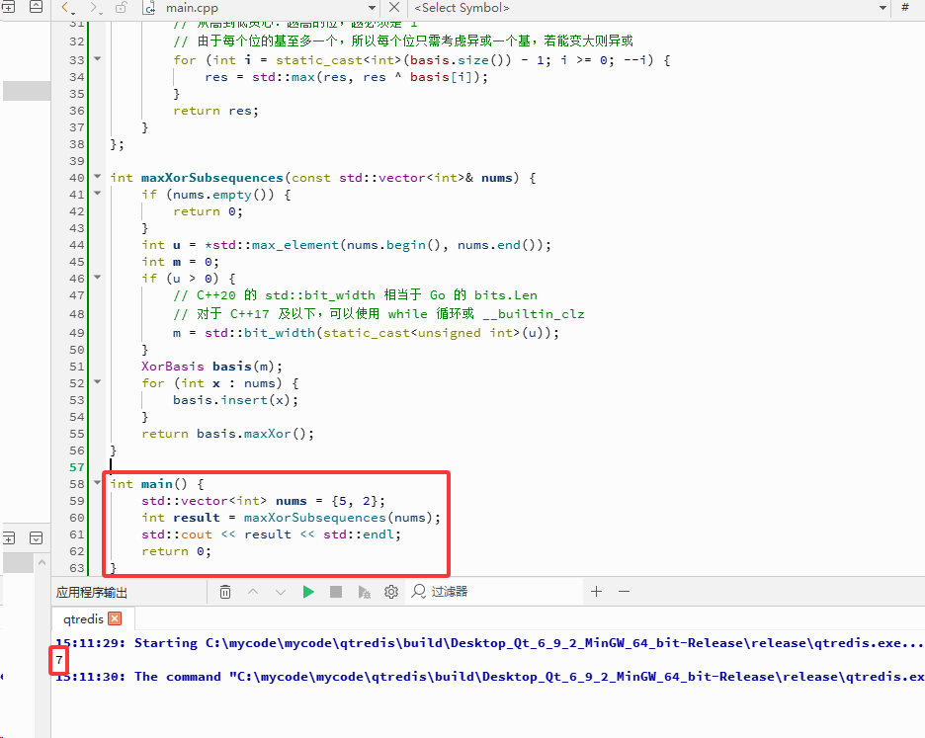Click XorBasis type on line 51
The height and width of the screenshot is (738, 925).
pos(172,367)
